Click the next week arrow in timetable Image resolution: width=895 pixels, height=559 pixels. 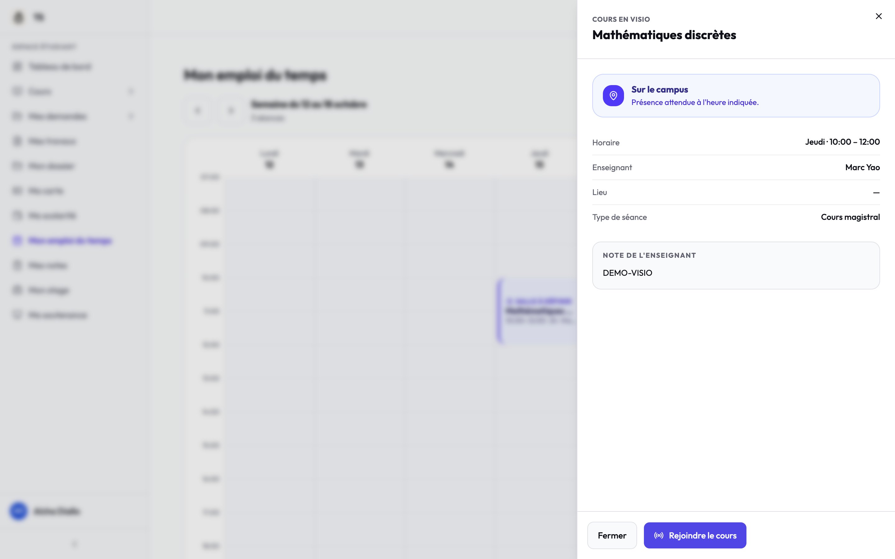click(x=231, y=110)
